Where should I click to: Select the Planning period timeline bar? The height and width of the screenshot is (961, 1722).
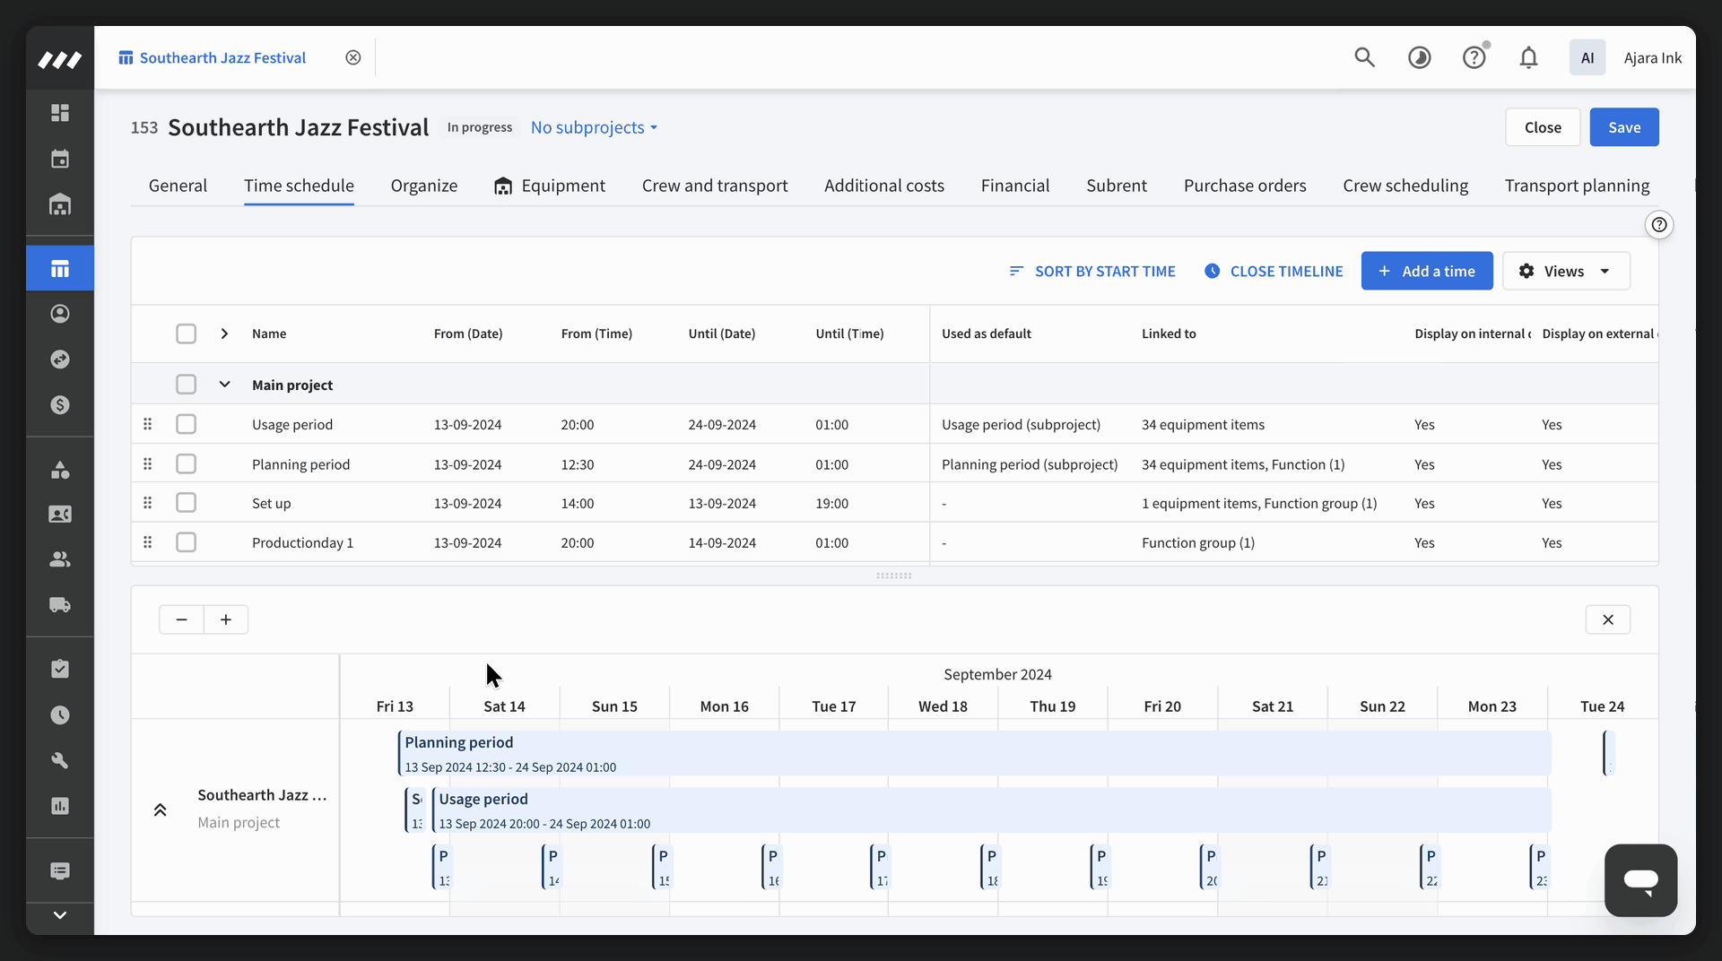[x=974, y=753]
